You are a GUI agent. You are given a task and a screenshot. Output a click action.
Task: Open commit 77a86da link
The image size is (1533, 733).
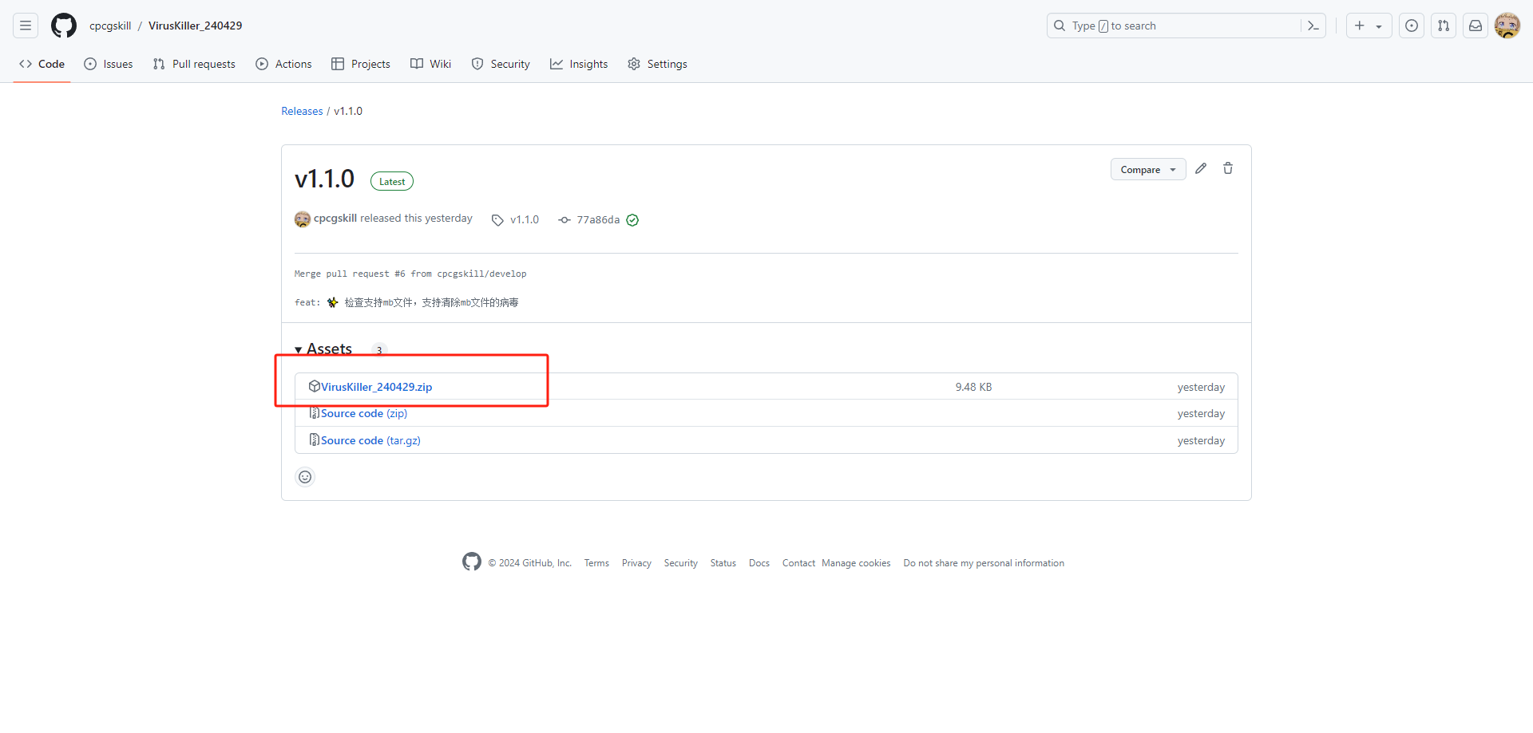point(598,219)
